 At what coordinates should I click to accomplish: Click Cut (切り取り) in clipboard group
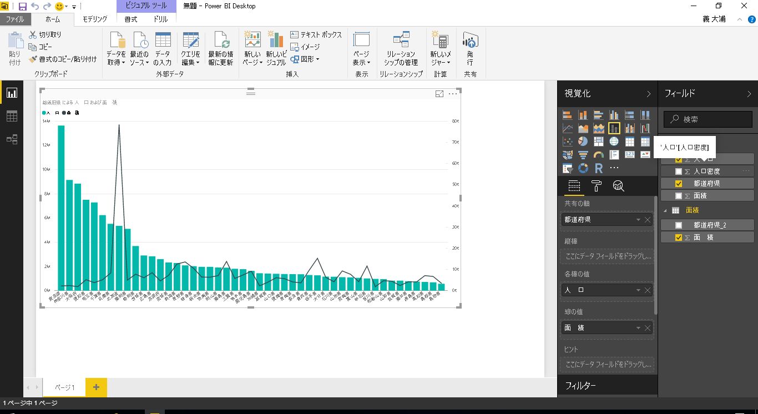tap(46, 34)
